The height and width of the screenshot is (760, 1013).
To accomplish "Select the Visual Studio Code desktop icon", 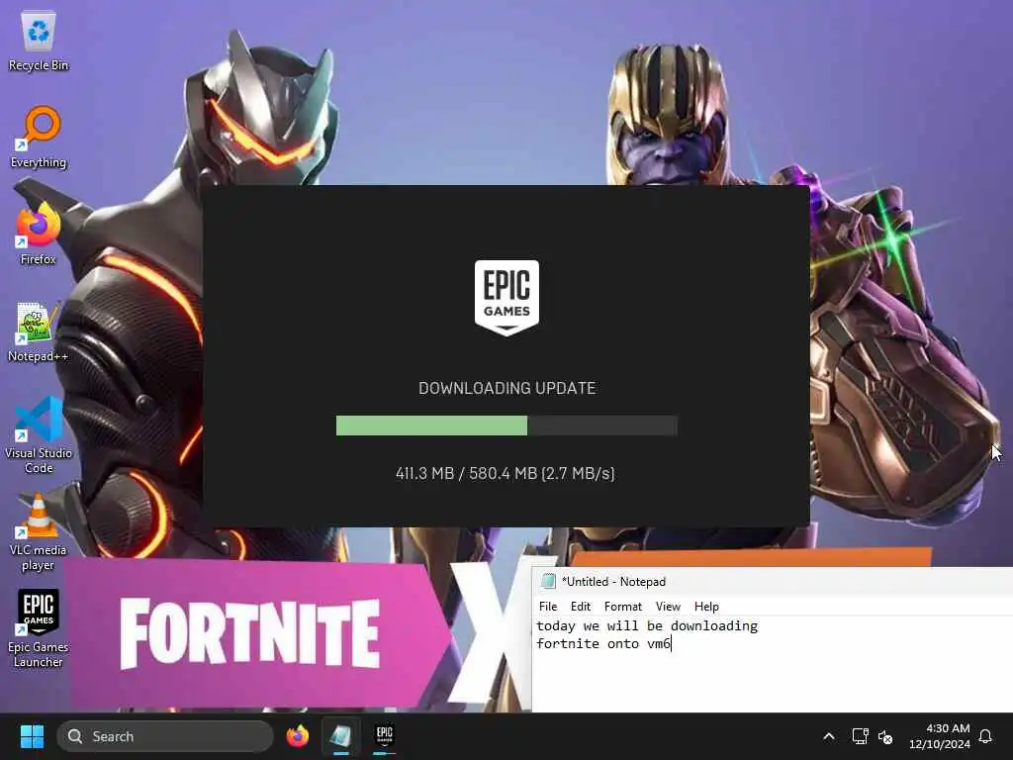I will [39, 435].
